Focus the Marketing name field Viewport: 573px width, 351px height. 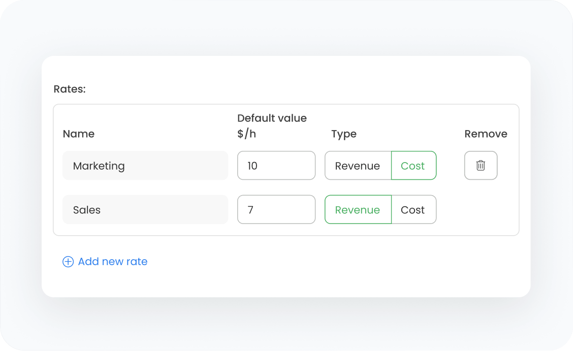tap(145, 166)
